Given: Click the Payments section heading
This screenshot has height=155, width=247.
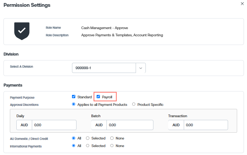Looking at the screenshot, I should 13,85.
